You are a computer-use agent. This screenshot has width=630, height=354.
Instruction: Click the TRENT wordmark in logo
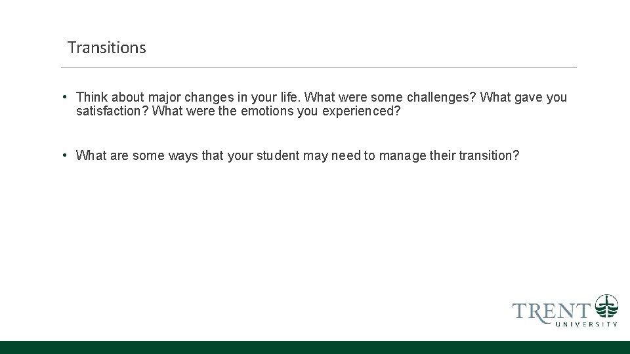[x=551, y=311]
